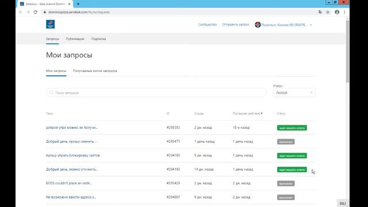Click the Создан column header
This screenshot has width=368, height=207.
tap(199, 114)
